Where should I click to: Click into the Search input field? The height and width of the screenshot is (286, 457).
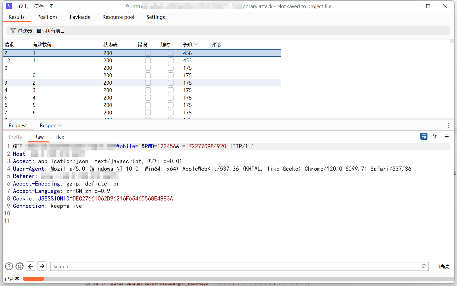[235, 266]
